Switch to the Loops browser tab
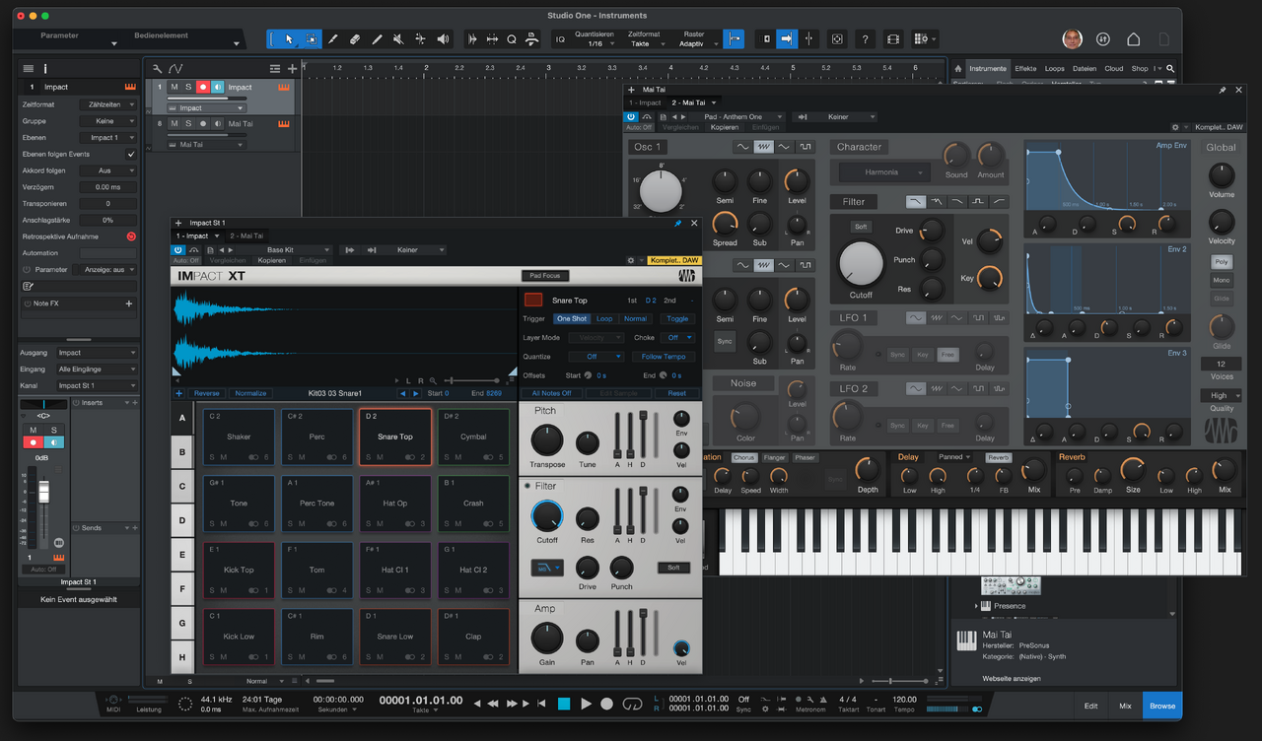1262x741 pixels. pyautogui.click(x=1054, y=69)
